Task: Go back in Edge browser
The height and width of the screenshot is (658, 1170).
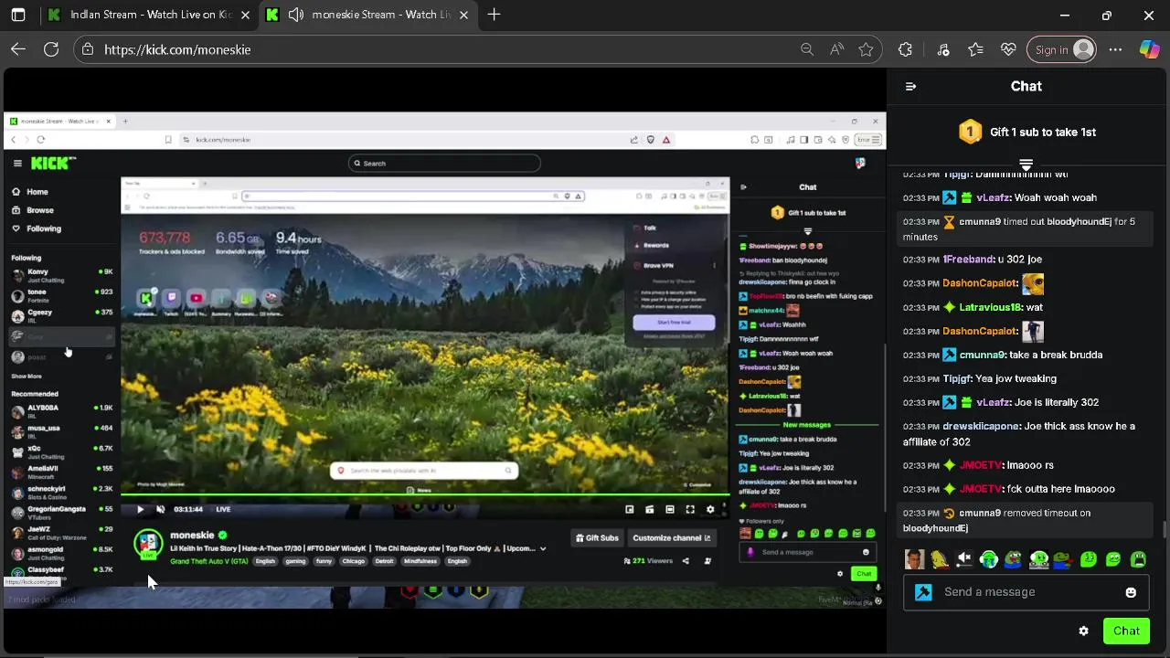Action: click(18, 49)
